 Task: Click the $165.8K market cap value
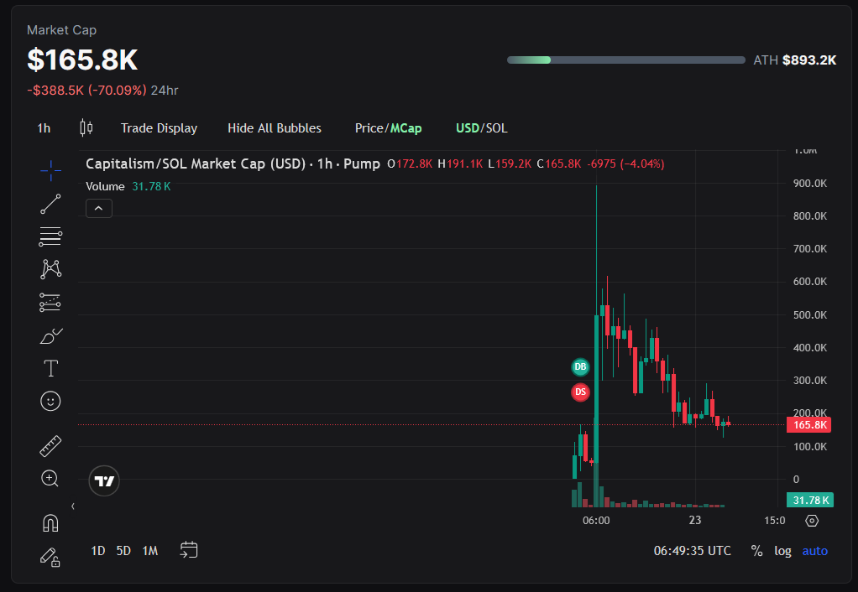click(82, 60)
